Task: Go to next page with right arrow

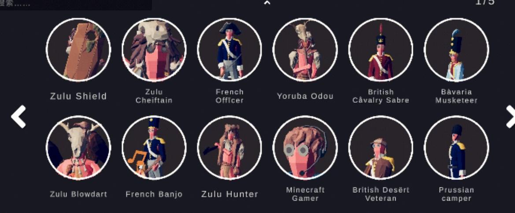Action: (x=510, y=117)
